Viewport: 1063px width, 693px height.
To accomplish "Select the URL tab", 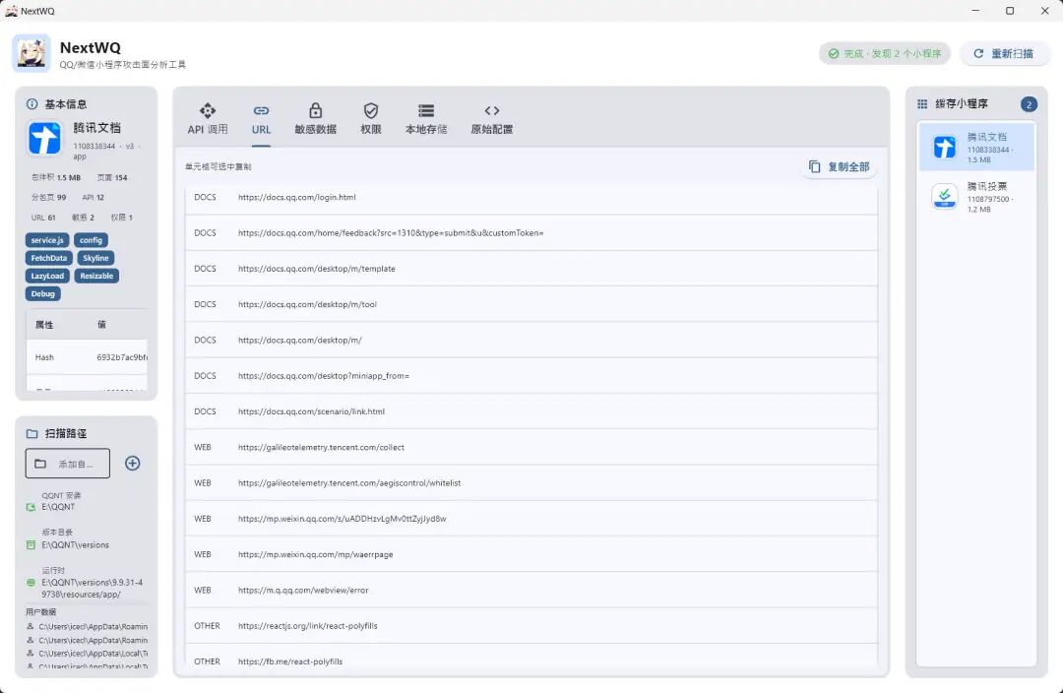I will point(261,119).
